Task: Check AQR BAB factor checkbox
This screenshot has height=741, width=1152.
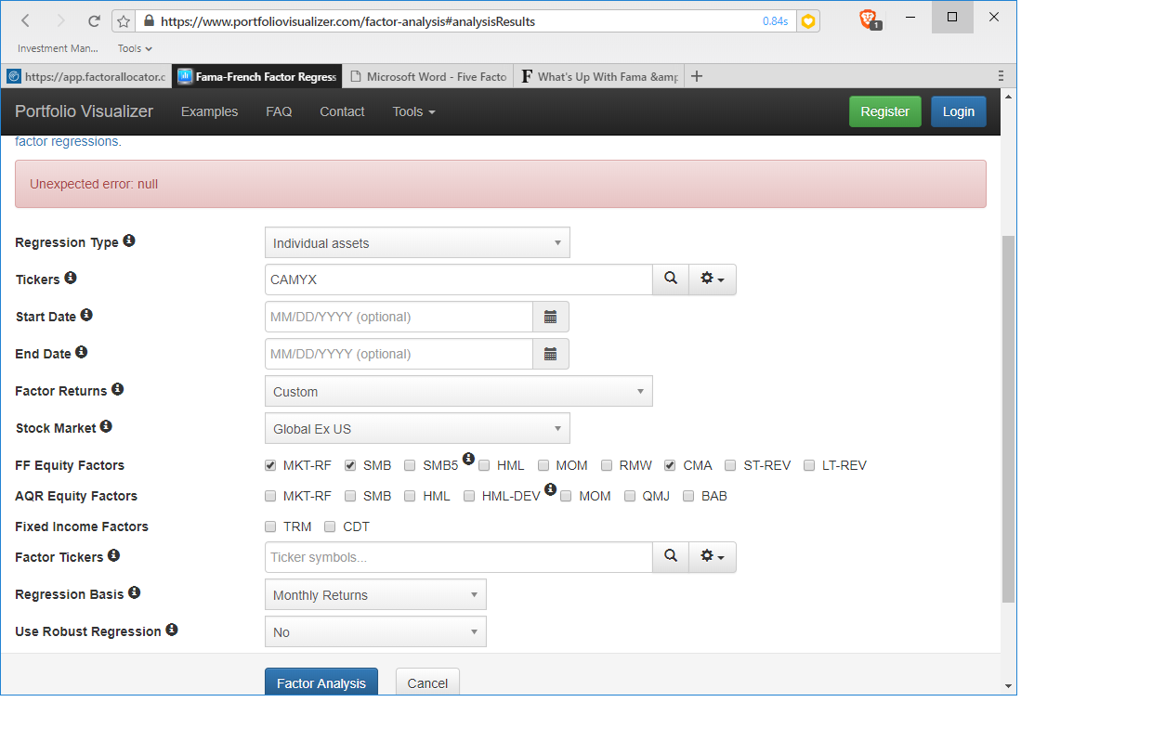Action: [688, 496]
